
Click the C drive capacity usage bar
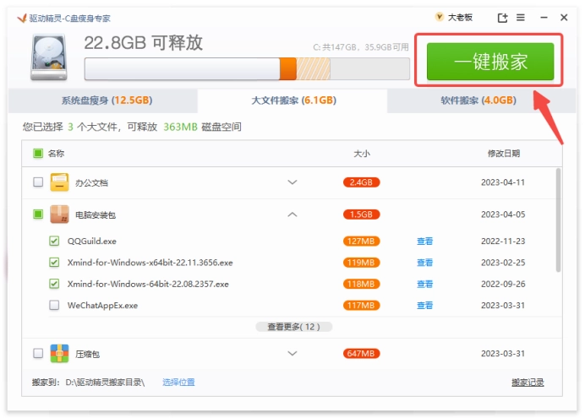247,68
